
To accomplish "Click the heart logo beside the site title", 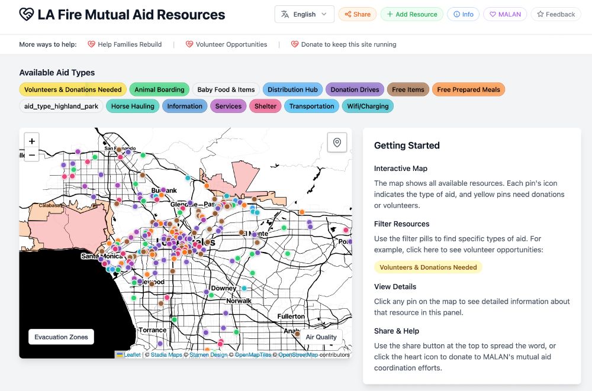I will pos(27,14).
